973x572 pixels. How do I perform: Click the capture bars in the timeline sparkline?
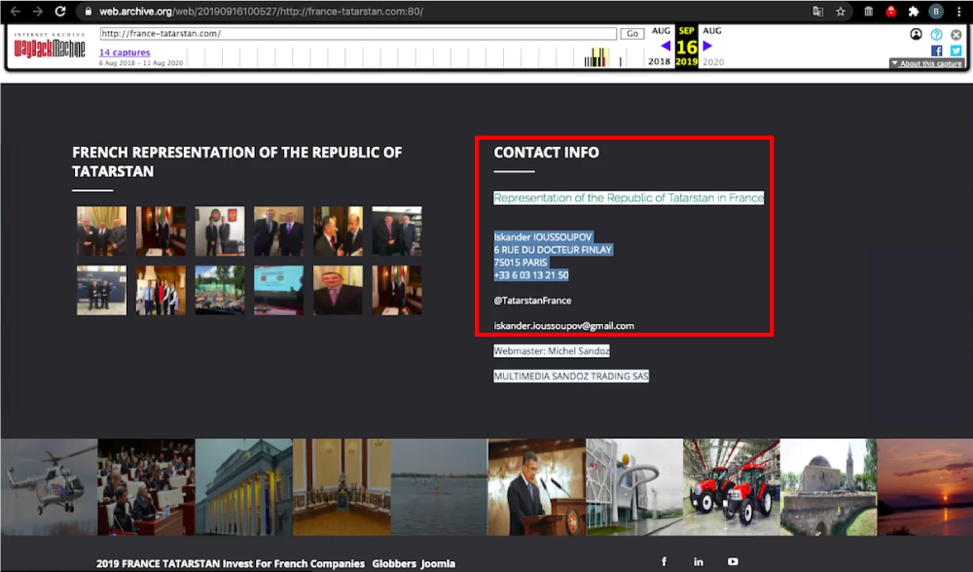pos(595,57)
